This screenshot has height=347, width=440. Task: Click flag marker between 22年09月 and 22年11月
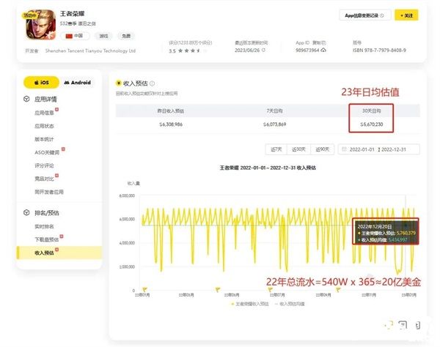click(338, 290)
